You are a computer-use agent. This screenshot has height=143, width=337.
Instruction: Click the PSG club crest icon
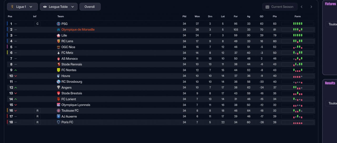click(58, 24)
